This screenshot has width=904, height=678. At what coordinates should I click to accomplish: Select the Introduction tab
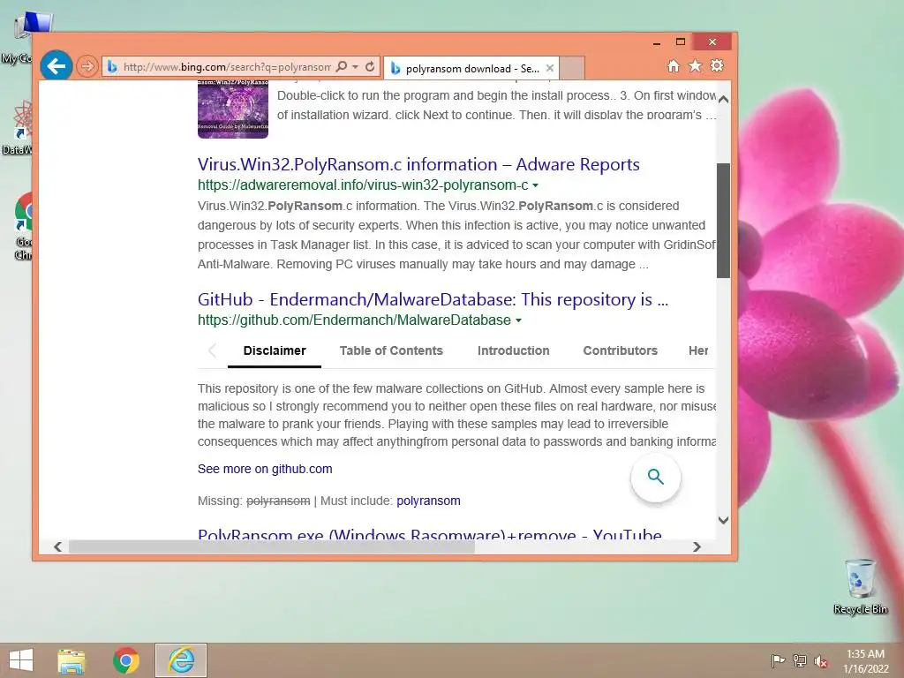513,350
